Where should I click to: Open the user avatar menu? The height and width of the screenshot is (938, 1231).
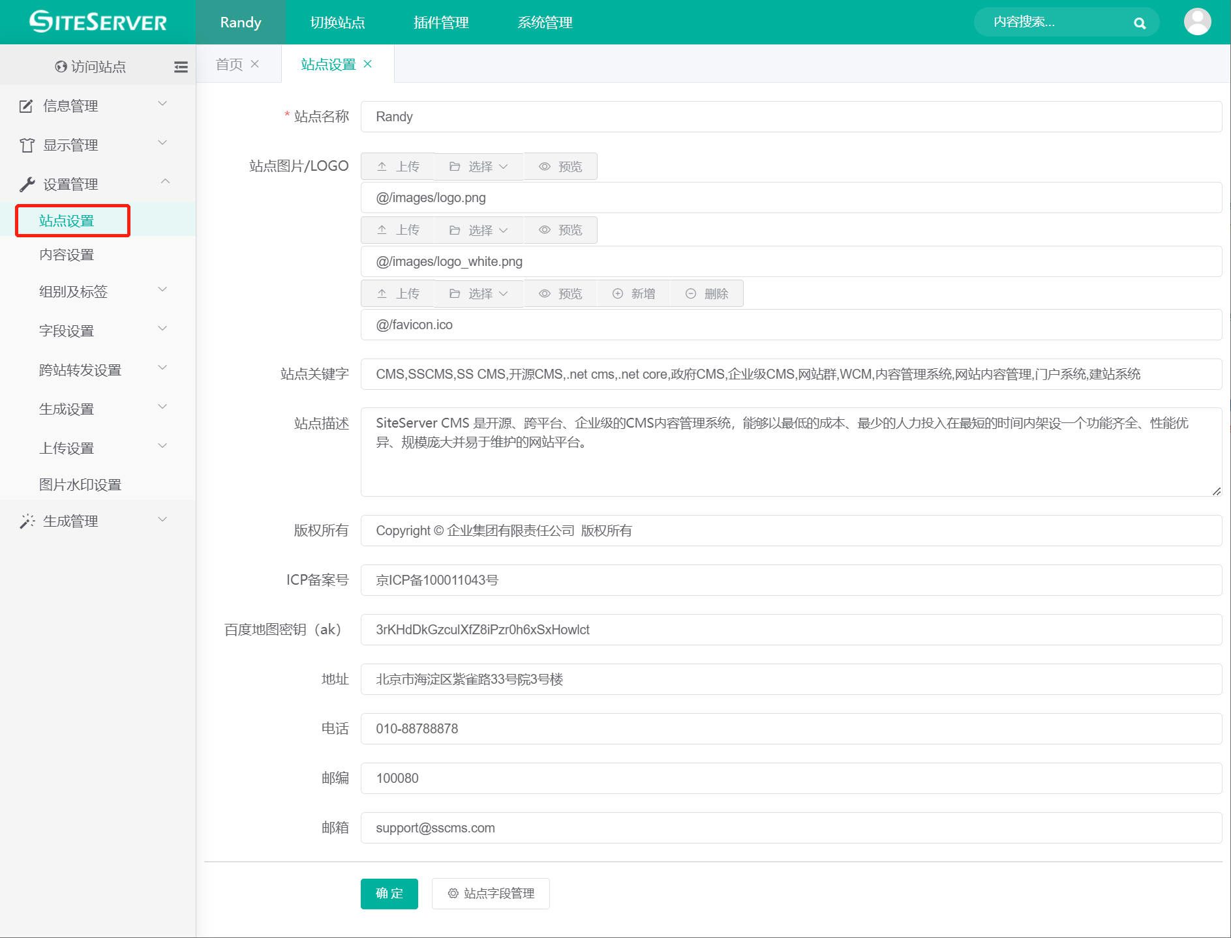[x=1197, y=22]
